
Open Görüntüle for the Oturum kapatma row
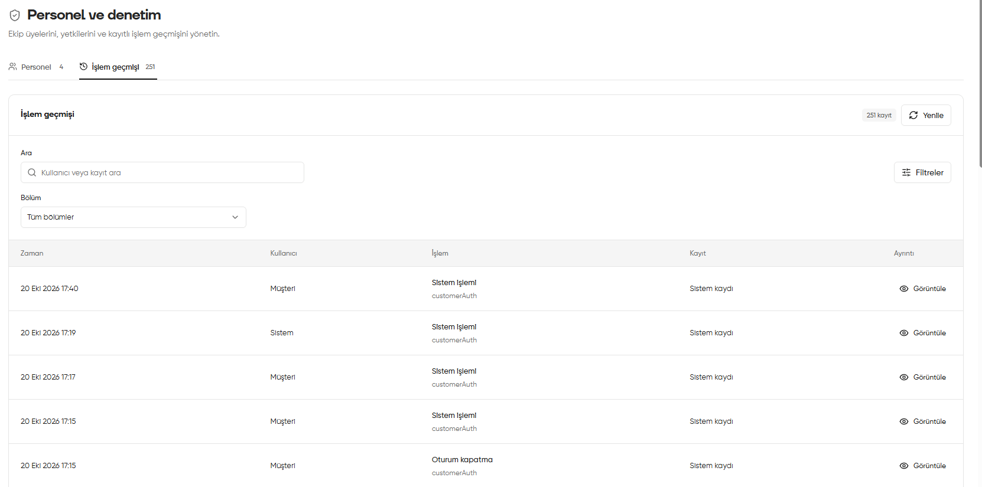(923, 466)
